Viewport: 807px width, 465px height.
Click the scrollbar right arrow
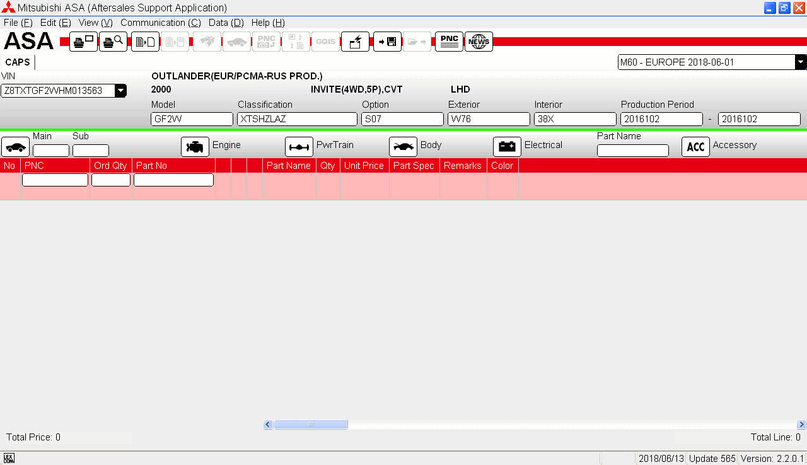click(x=801, y=425)
